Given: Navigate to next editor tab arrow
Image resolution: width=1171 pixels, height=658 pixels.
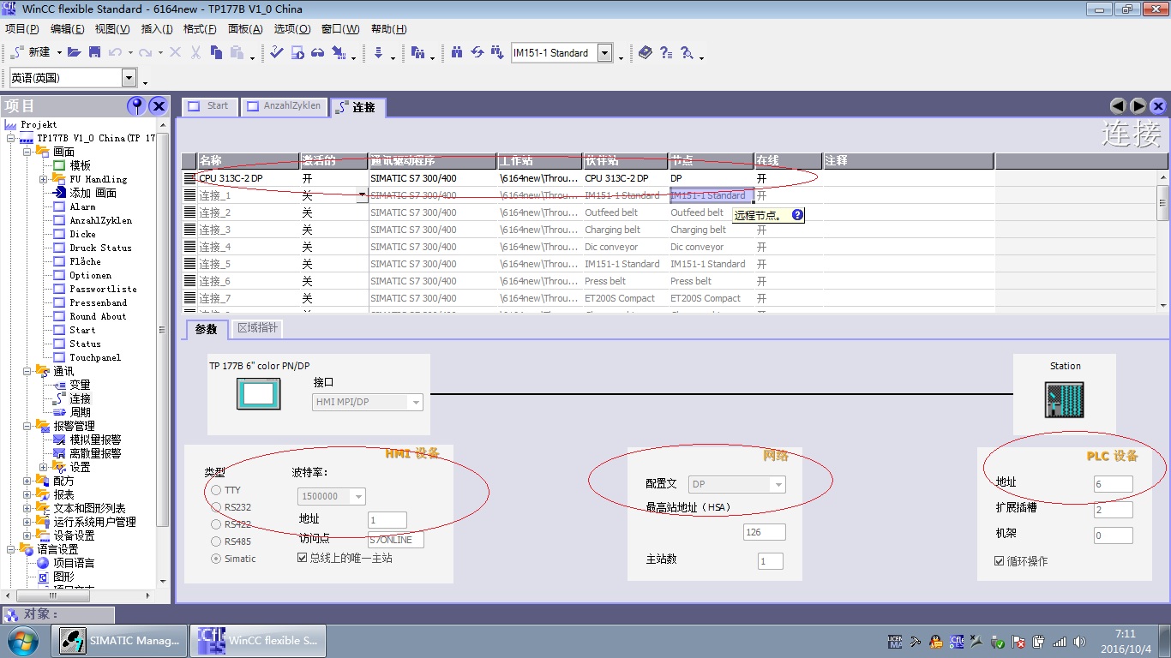Looking at the screenshot, I should point(1138,106).
